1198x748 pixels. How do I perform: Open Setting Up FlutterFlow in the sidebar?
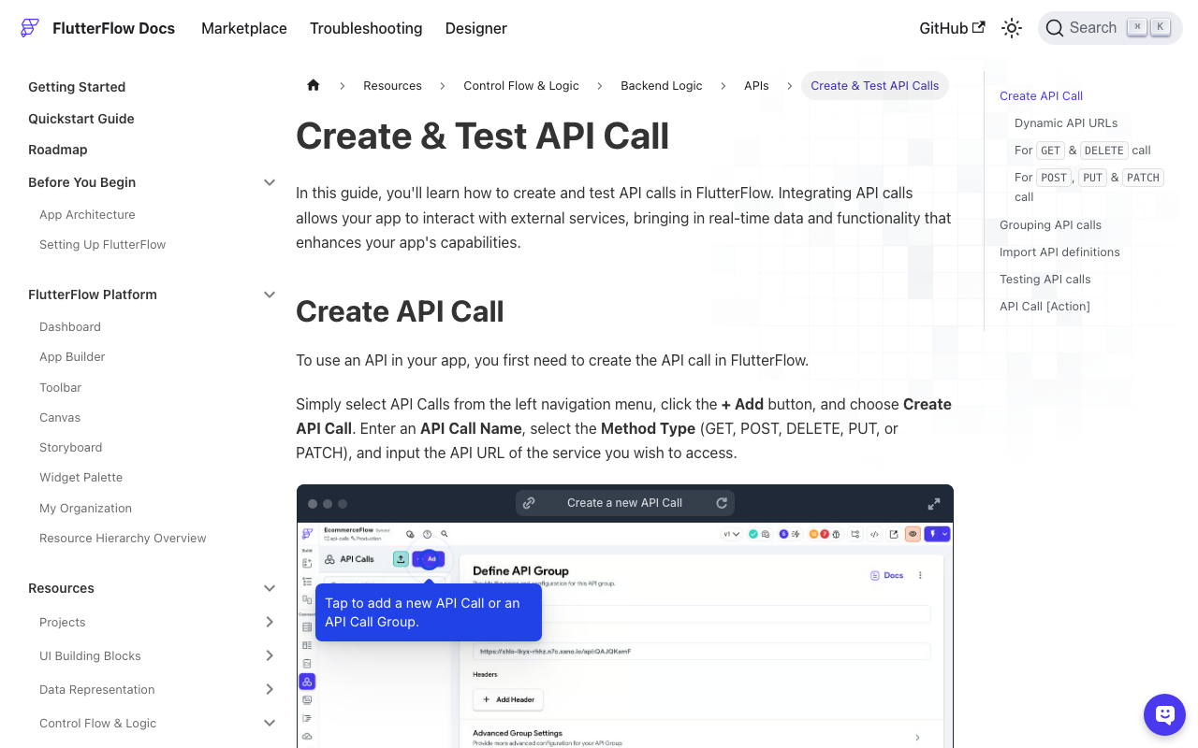click(103, 244)
